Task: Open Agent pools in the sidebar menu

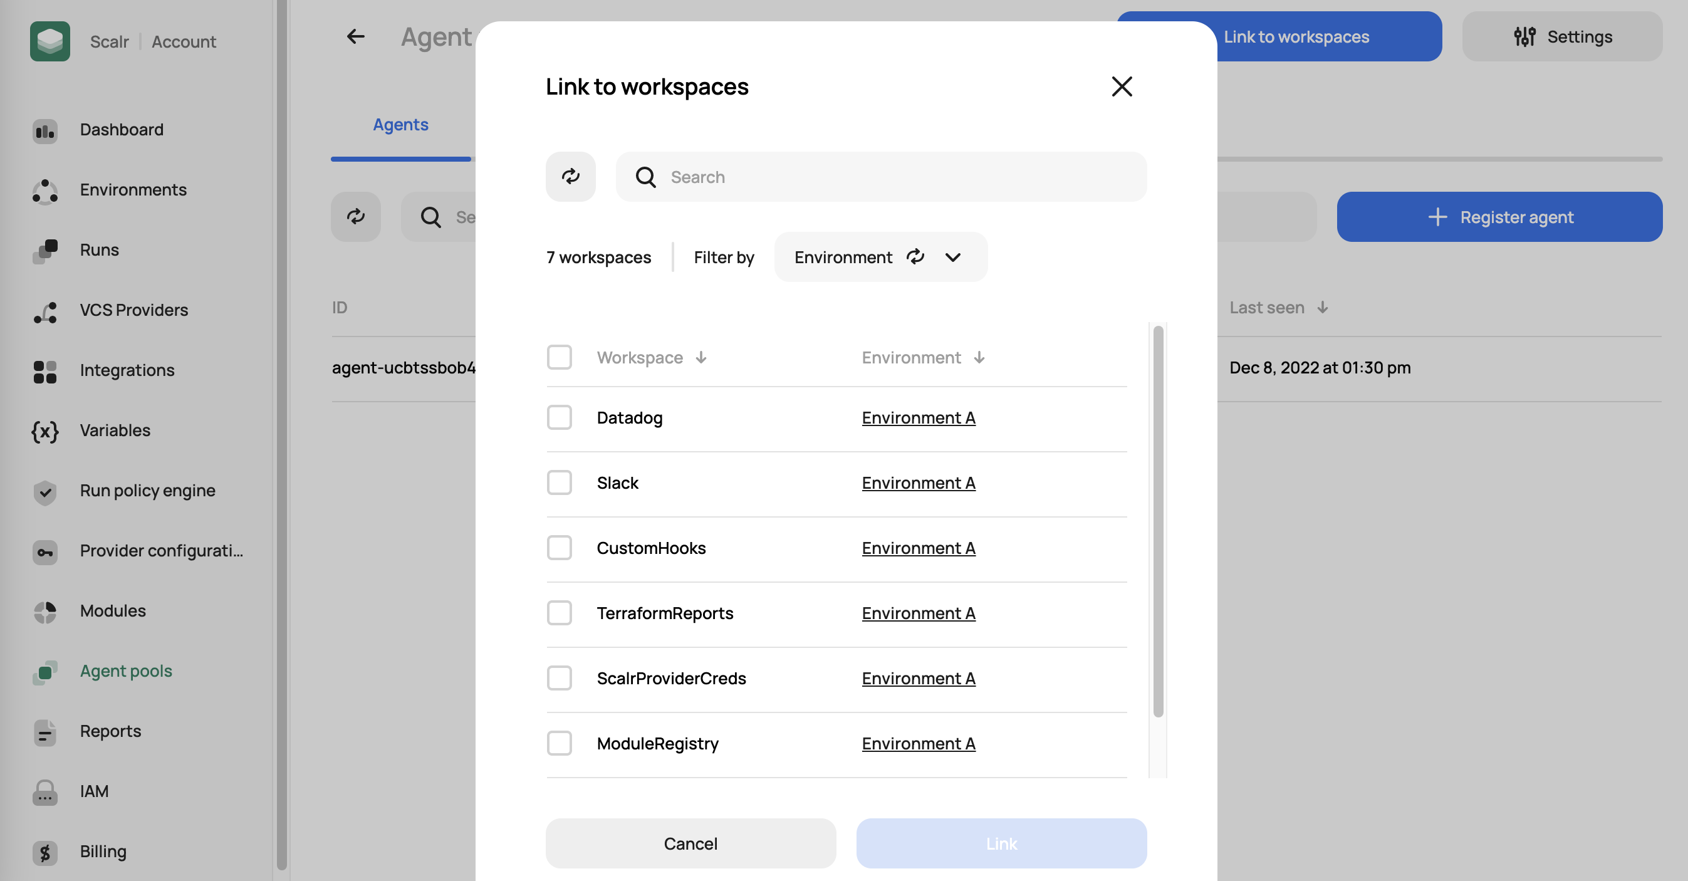Action: (x=126, y=671)
